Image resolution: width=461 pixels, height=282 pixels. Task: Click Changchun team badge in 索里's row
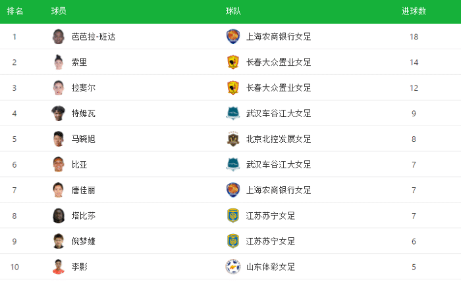[233, 62]
